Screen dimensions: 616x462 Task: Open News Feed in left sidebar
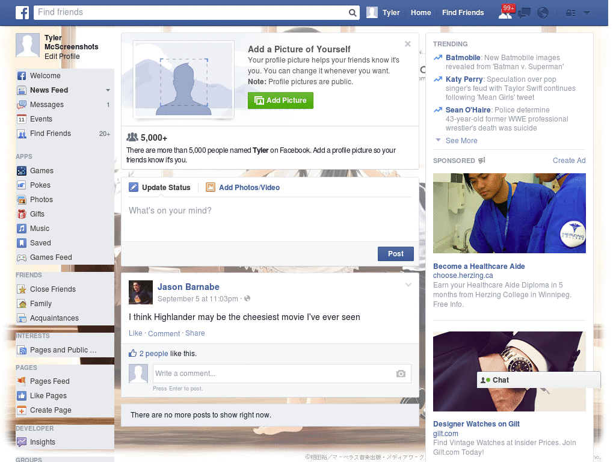click(49, 90)
